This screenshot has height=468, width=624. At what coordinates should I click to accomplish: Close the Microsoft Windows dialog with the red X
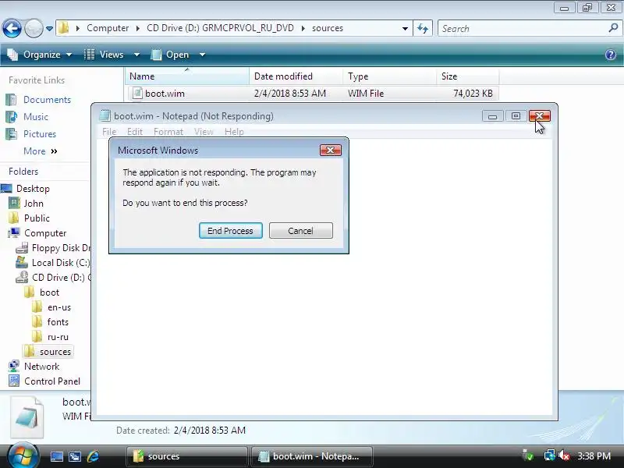click(330, 150)
